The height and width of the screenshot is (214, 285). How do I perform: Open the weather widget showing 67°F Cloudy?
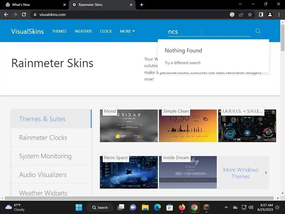pos(15,207)
